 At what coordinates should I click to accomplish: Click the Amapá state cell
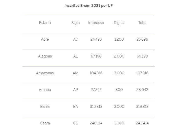tap(45, 90)
